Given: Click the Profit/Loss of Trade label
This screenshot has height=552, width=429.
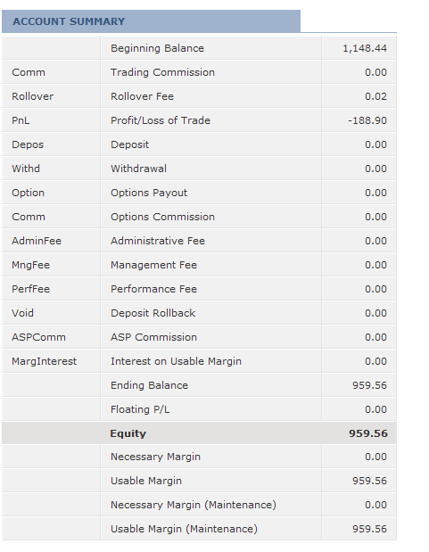Looking at the screenshot, I should click(x=161, y=120).
